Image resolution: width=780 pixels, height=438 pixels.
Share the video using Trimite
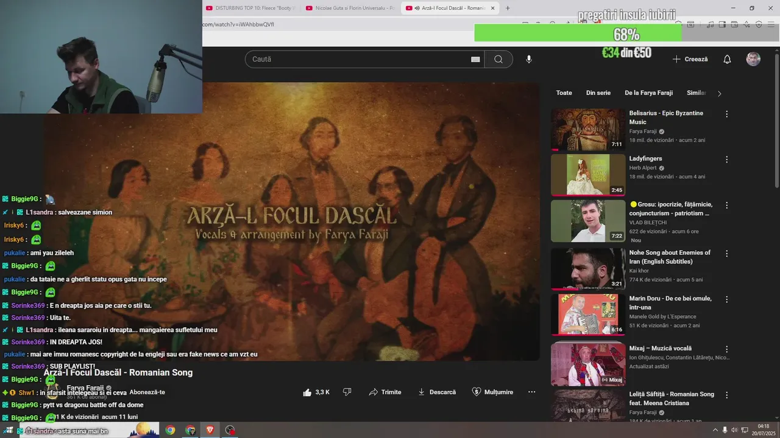pos(385,392)
